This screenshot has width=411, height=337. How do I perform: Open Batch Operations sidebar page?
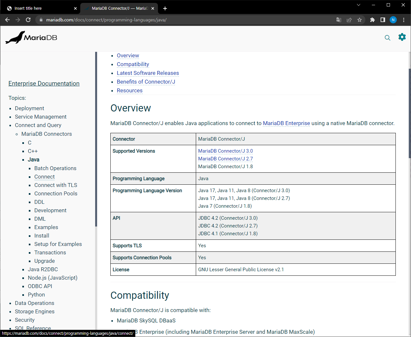click(x=55, y=168)
